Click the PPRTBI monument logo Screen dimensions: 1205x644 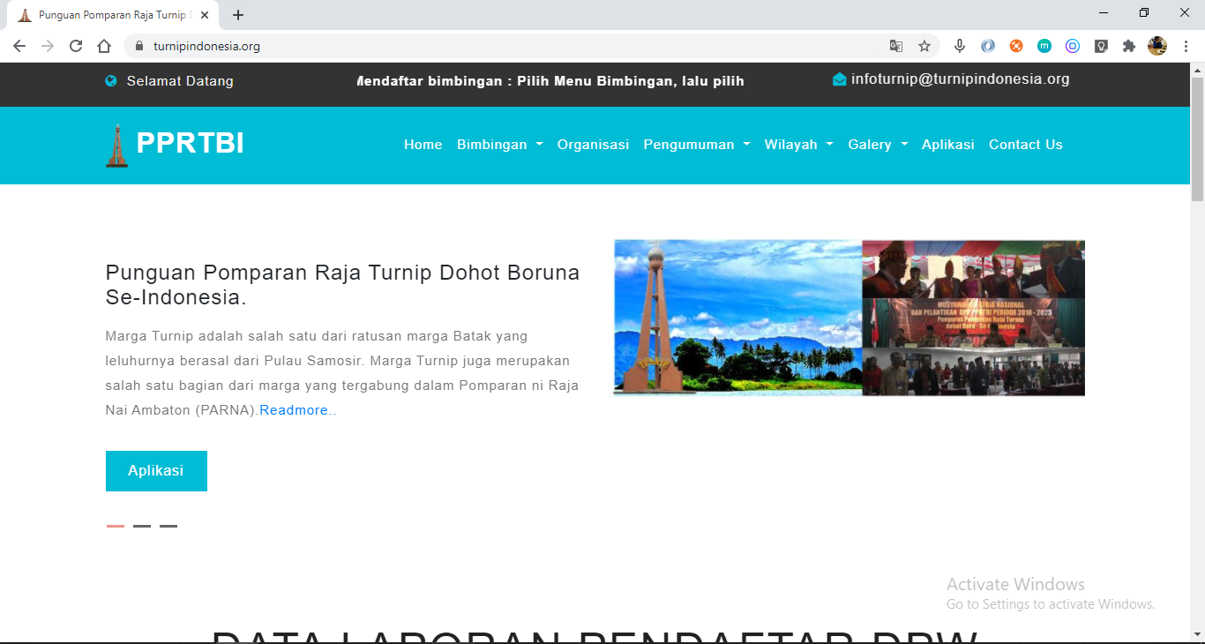click(x=116, y=146)
